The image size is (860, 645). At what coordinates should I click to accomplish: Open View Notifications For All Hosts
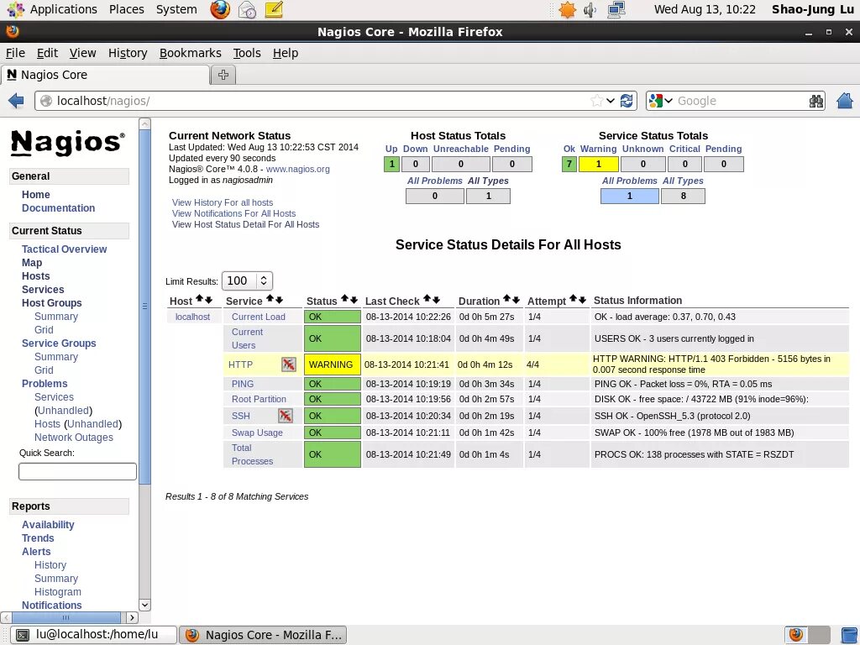pyautogui.click(x=233, y=213)
